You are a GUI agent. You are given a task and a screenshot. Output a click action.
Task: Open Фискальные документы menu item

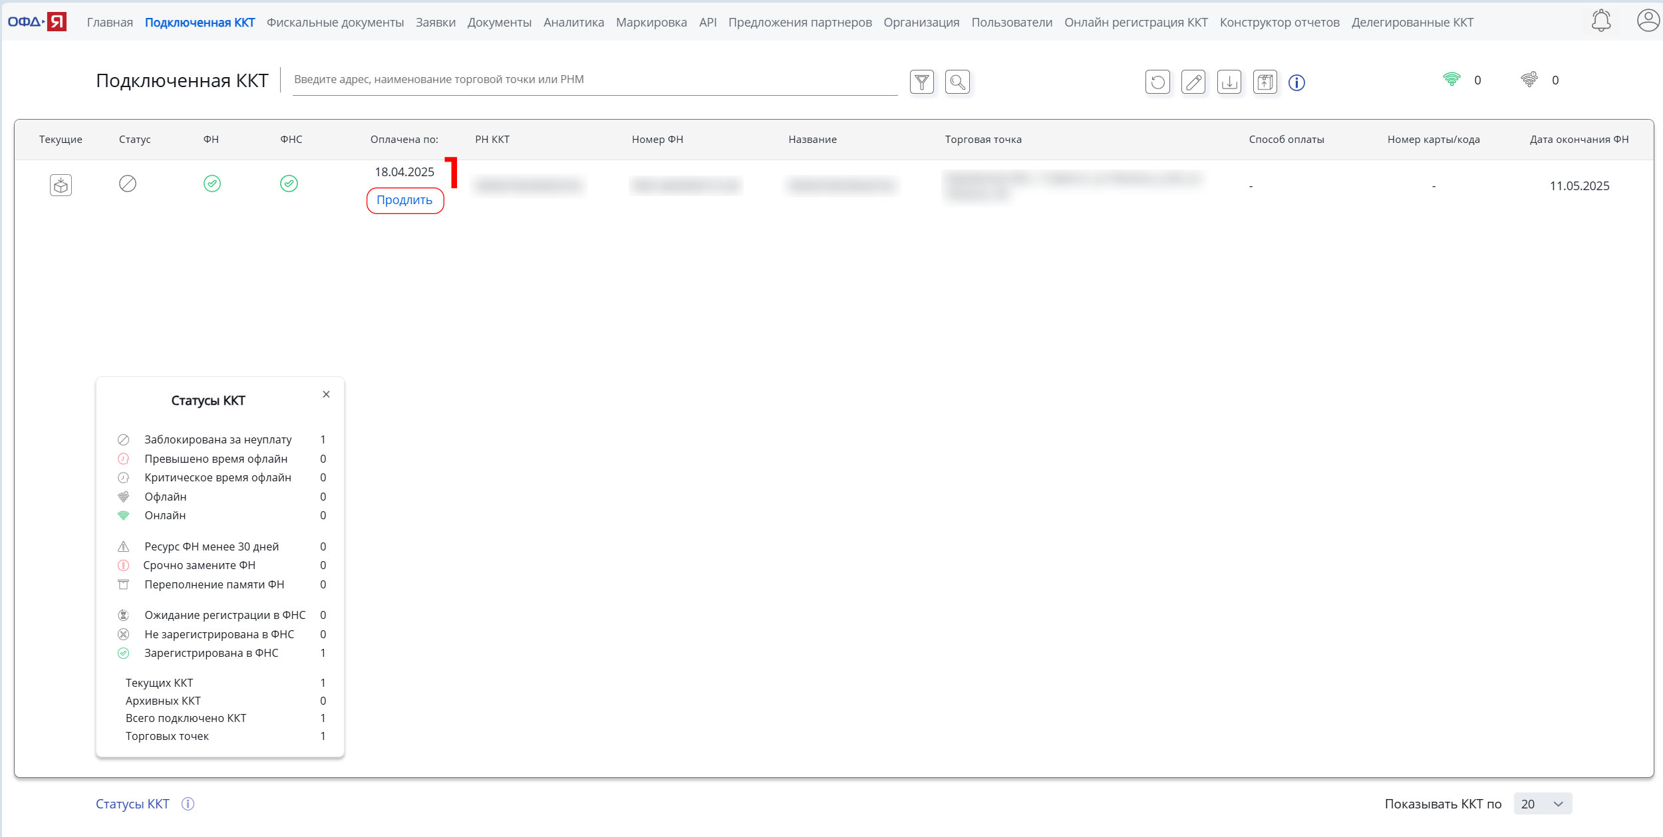335,22
